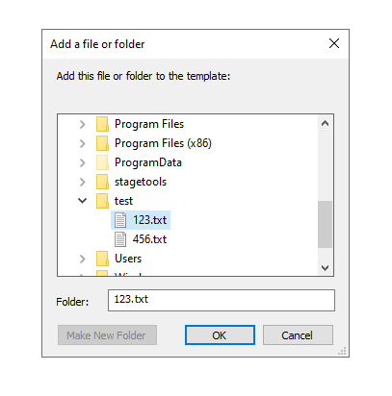Click the scrollbar down arrow

325,267
